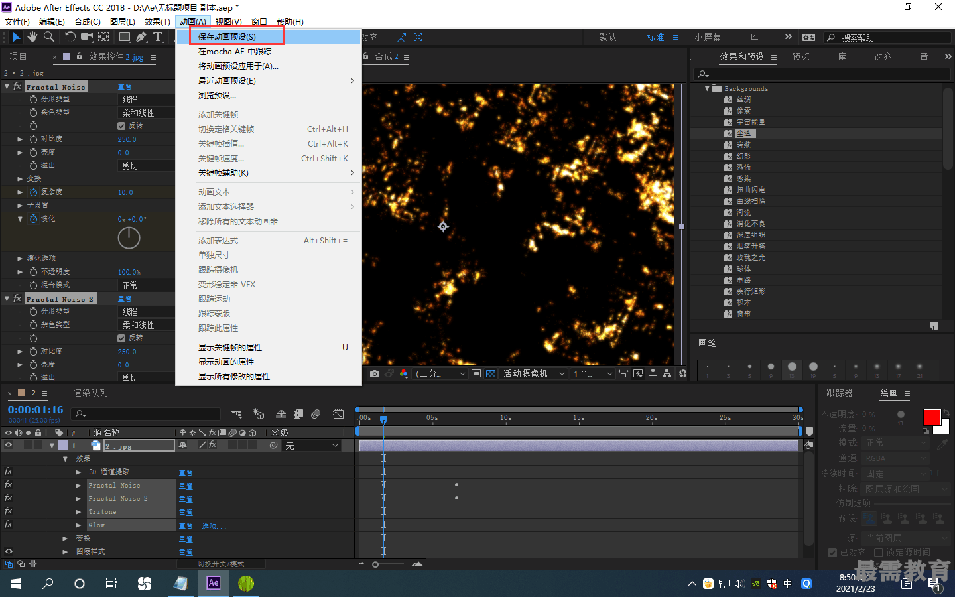Expand the Tritone effect in timeline
Image resolution: width=955 pixels, height=597 pixels.
coord(78,512)
